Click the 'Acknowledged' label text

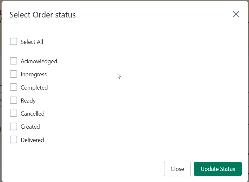pos(39,61)
